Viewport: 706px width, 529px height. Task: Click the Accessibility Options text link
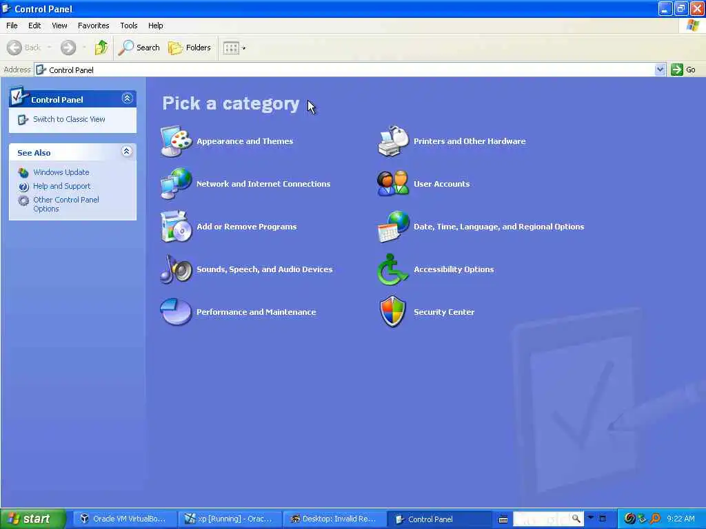click(x=454, y=269)
